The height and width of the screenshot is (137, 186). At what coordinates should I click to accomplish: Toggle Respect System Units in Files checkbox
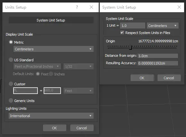click(122, 32)
